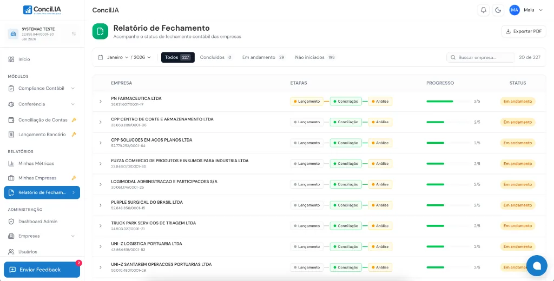
Task: Click the Compliance Contábil clipboard icon
Action: pos(11,88)
